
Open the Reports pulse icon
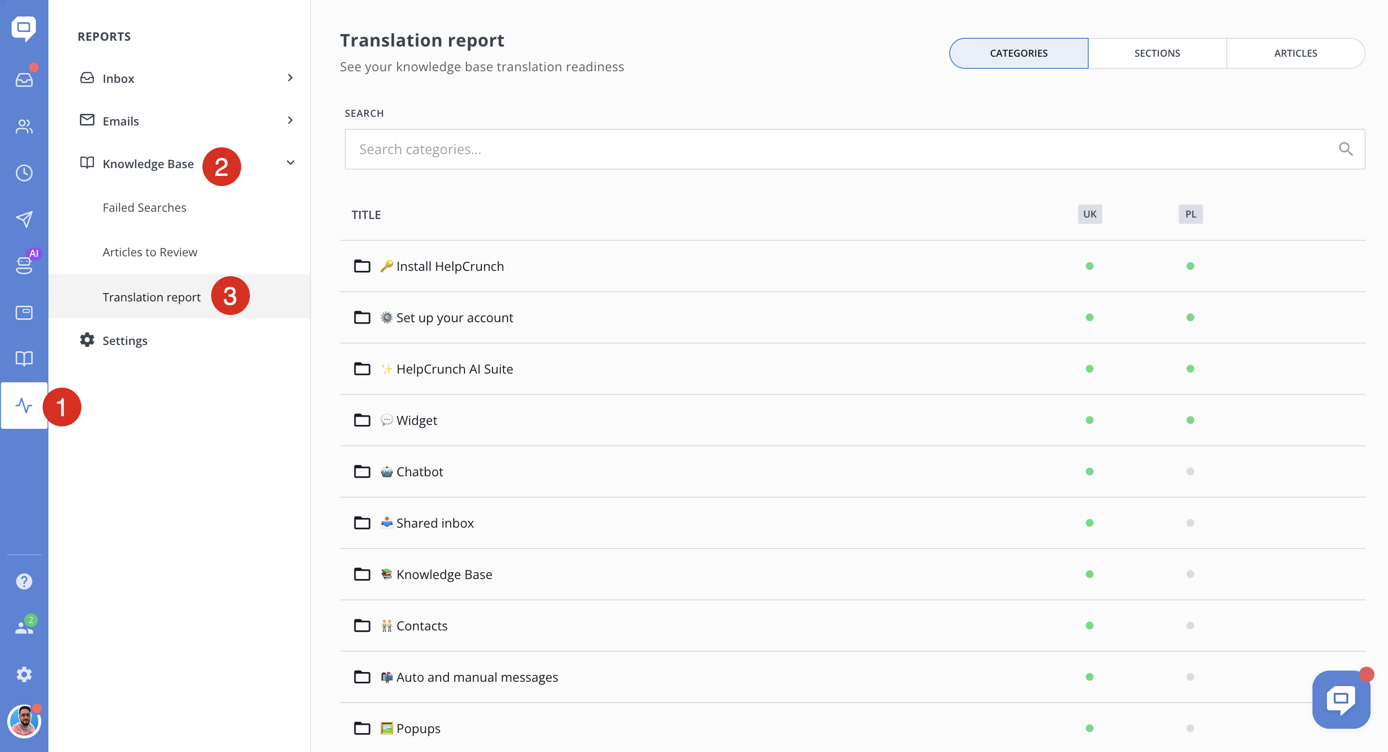(24, 406)
